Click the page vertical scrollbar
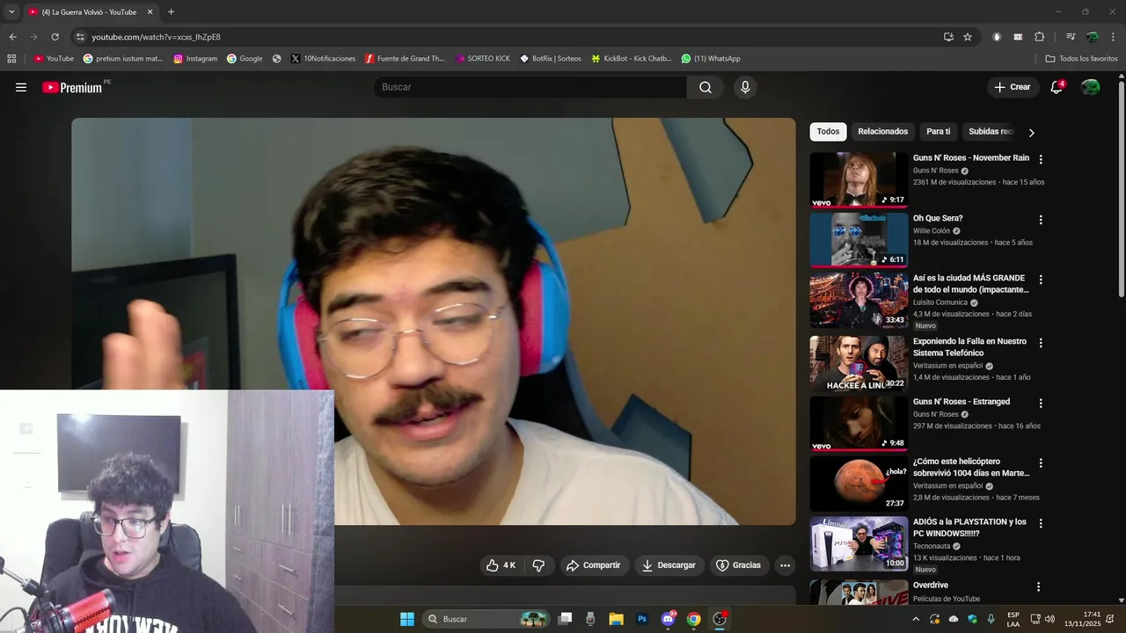Image resolution: width=1126 pixels, height=633 pixels. coord(1122,187)
